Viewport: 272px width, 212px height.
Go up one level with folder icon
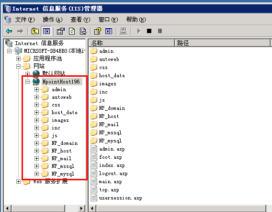35,31
